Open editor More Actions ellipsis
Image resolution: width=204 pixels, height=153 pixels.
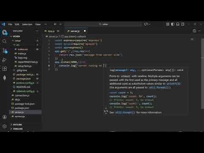click(x=200, y=31)
